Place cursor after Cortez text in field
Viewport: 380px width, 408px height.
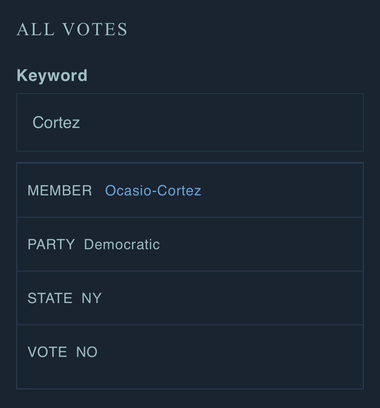pyautogui.click(x=81, y=123)
